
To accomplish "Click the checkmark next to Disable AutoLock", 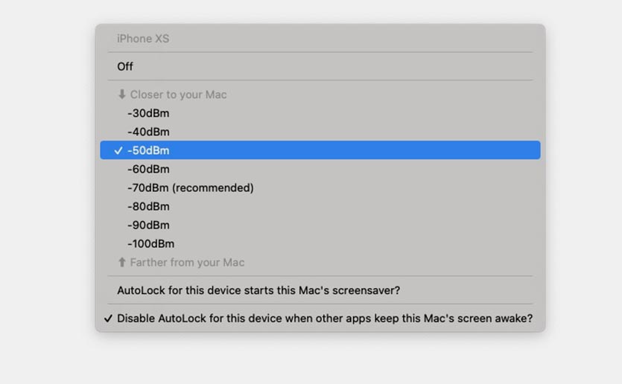I will [109, 319].
